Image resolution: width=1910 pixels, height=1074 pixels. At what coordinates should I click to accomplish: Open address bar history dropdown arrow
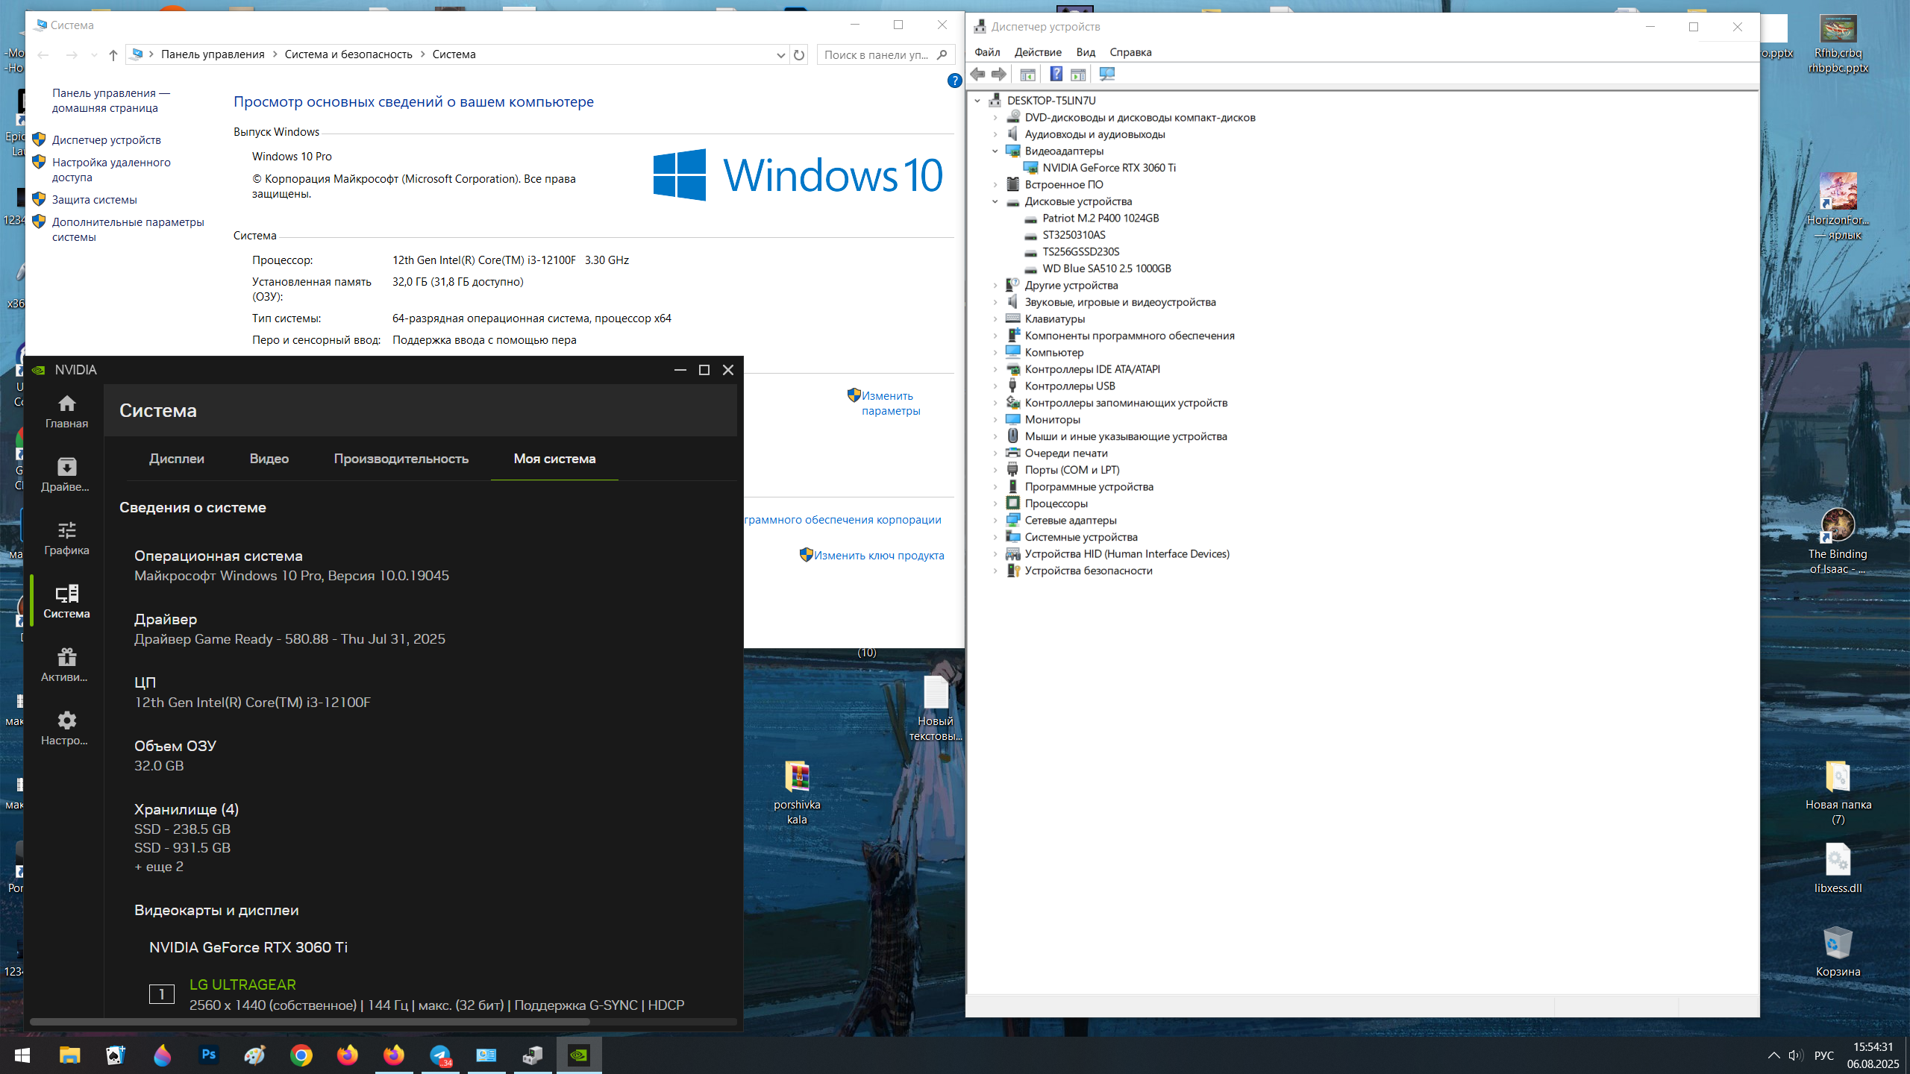[x=780, y=54]
